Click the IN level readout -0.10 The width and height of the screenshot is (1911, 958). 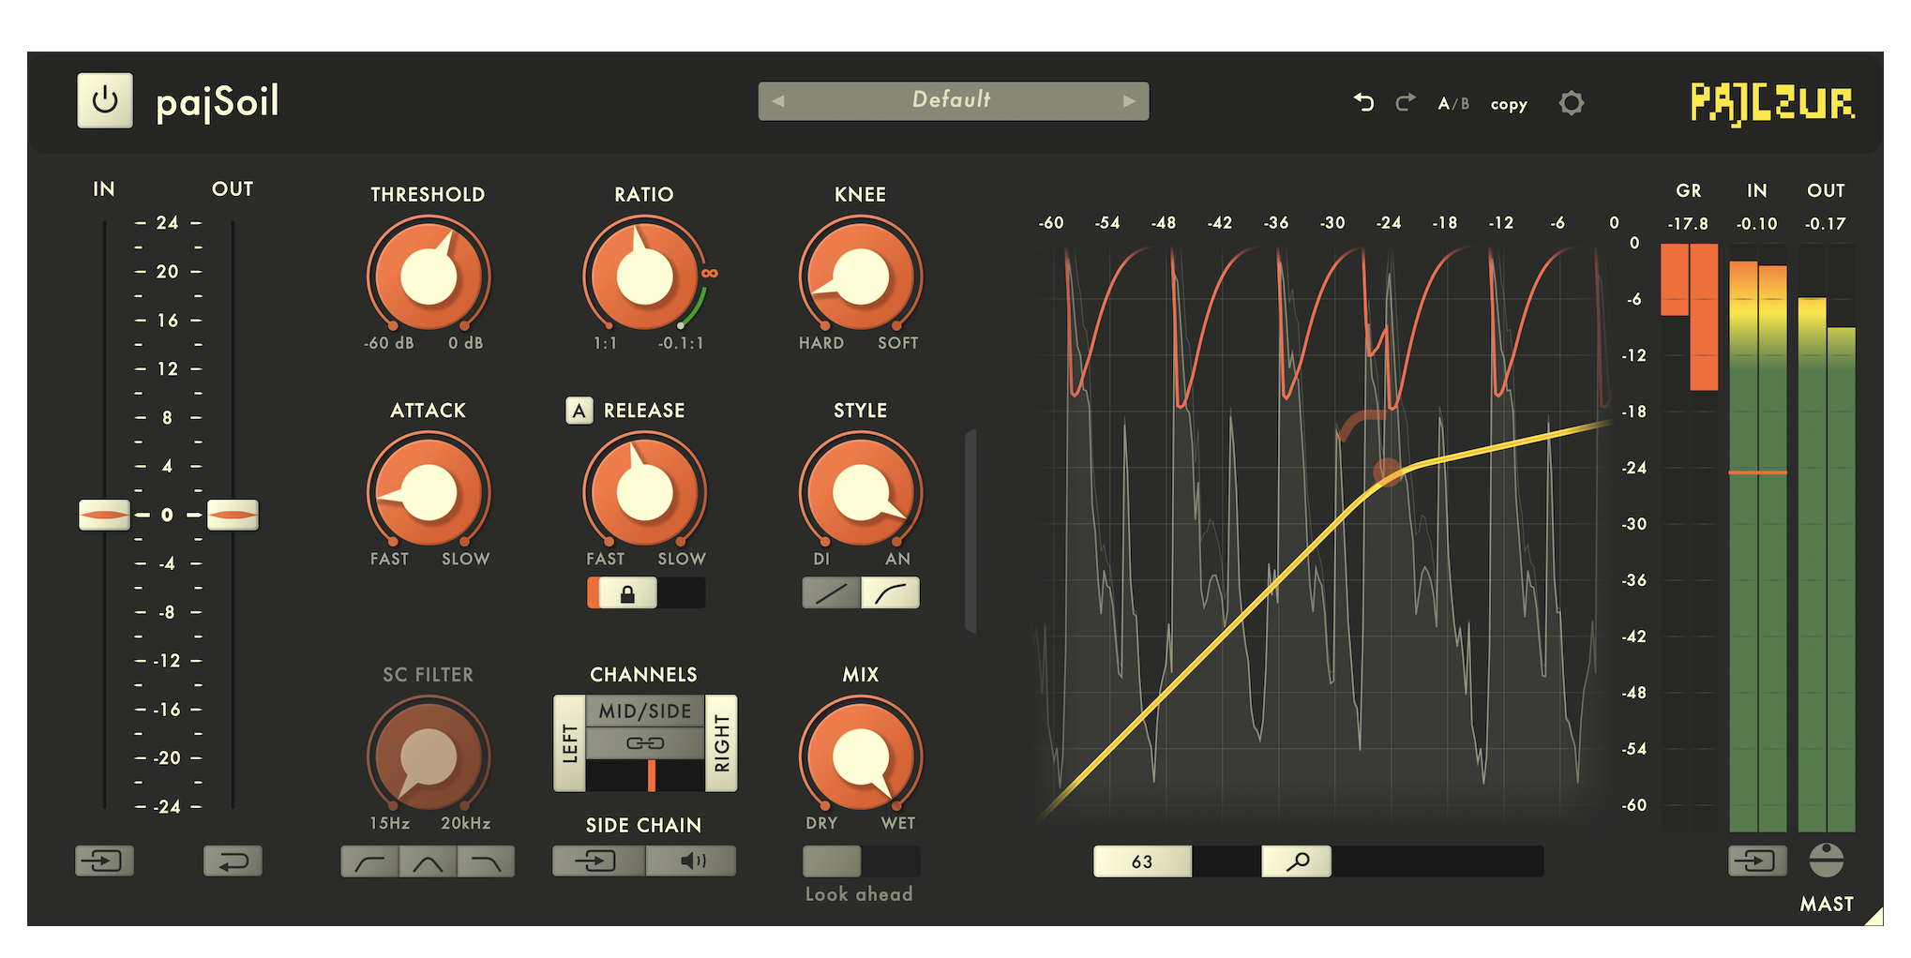[1756, 224]
